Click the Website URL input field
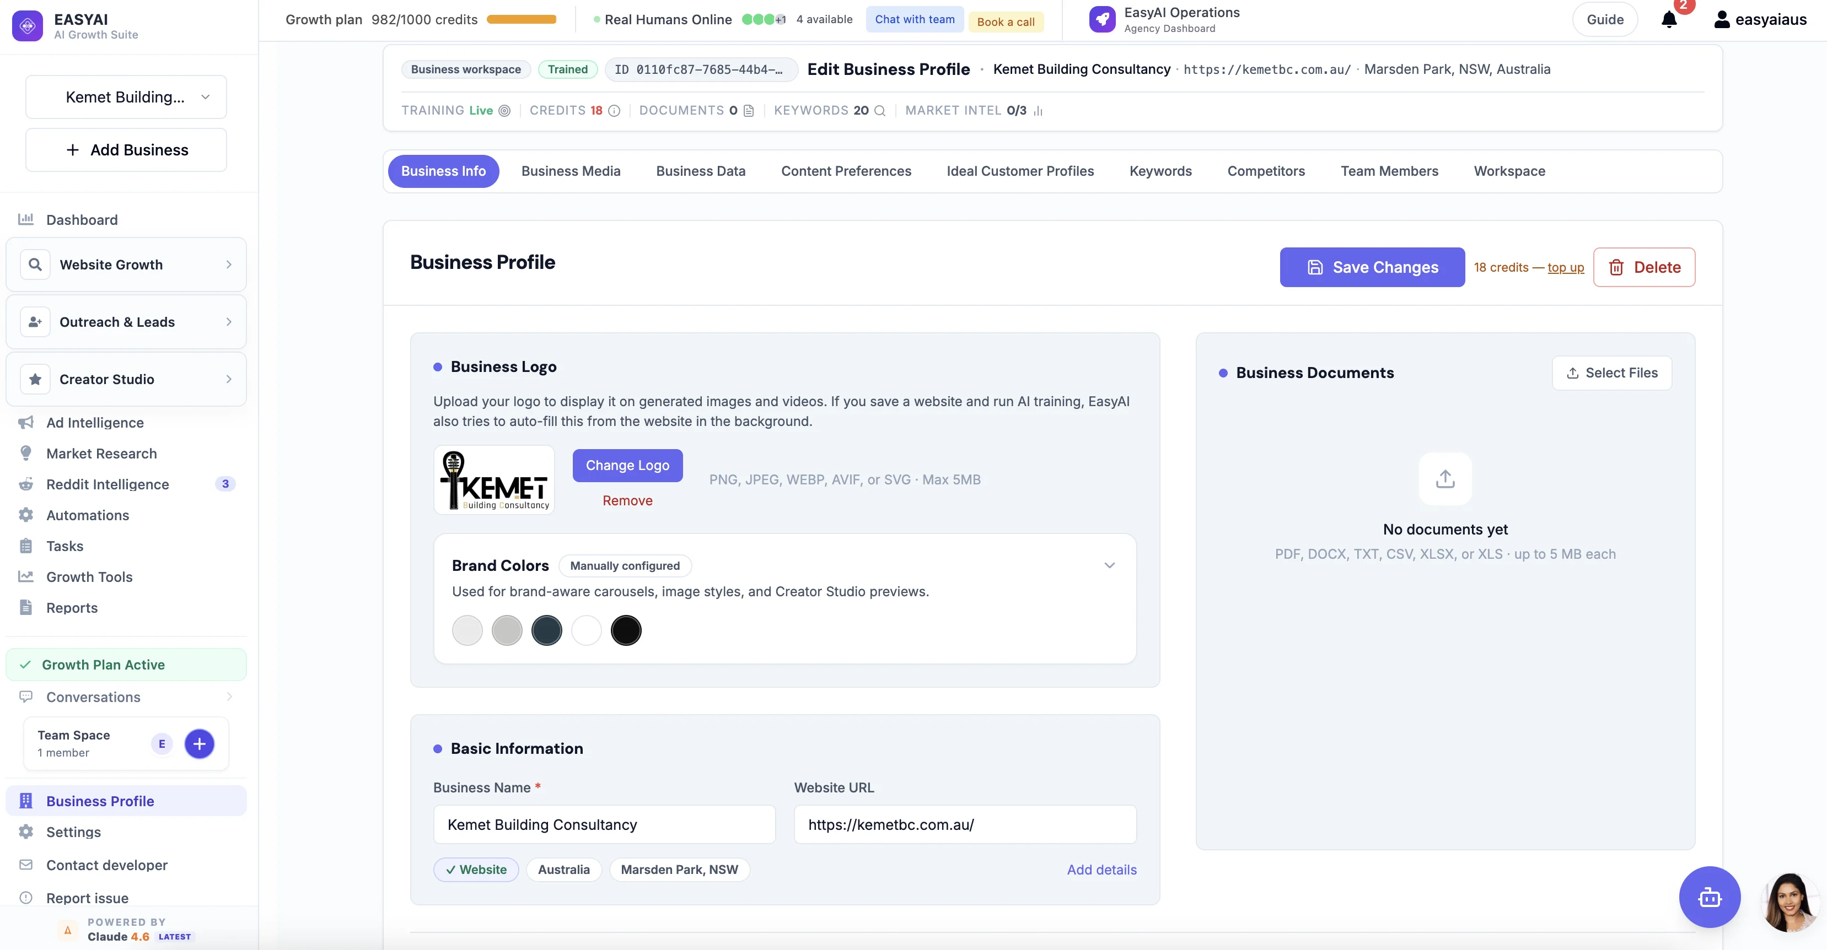 (965, 824)
